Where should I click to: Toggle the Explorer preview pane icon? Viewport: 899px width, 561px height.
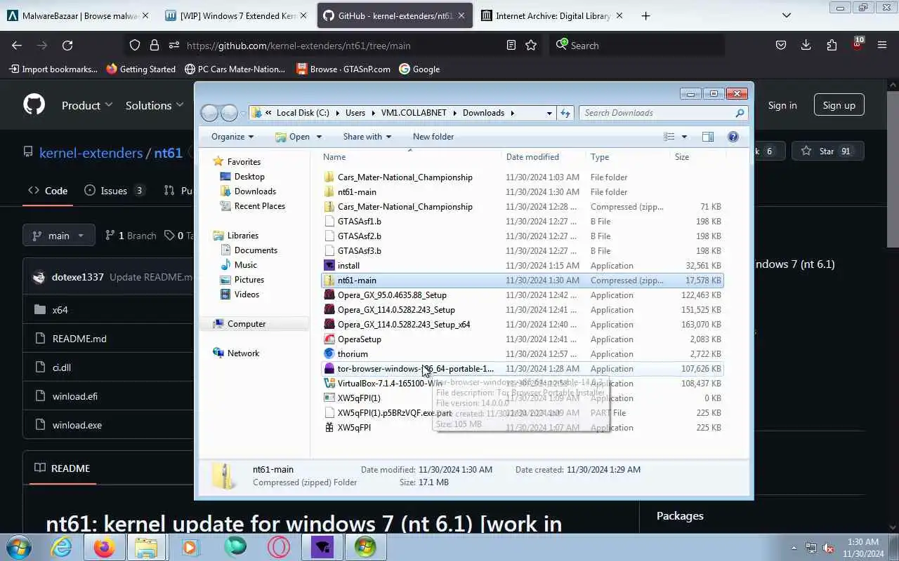tap(708, 137)
